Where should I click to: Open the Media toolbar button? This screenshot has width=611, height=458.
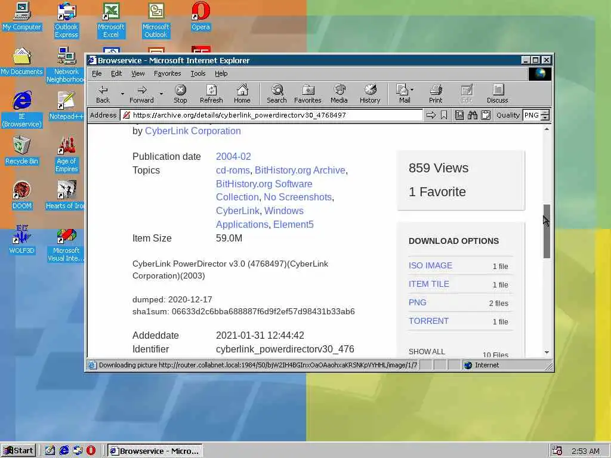tap(339, 94)
